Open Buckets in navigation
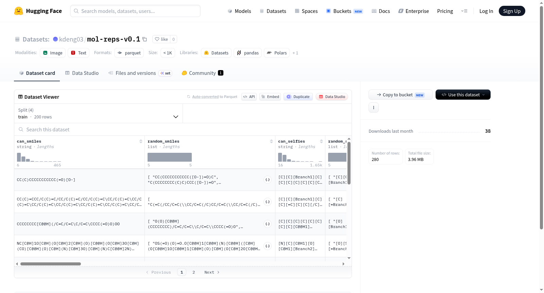The height and width of the screenshot is (293, 544). tap(344, 11)
